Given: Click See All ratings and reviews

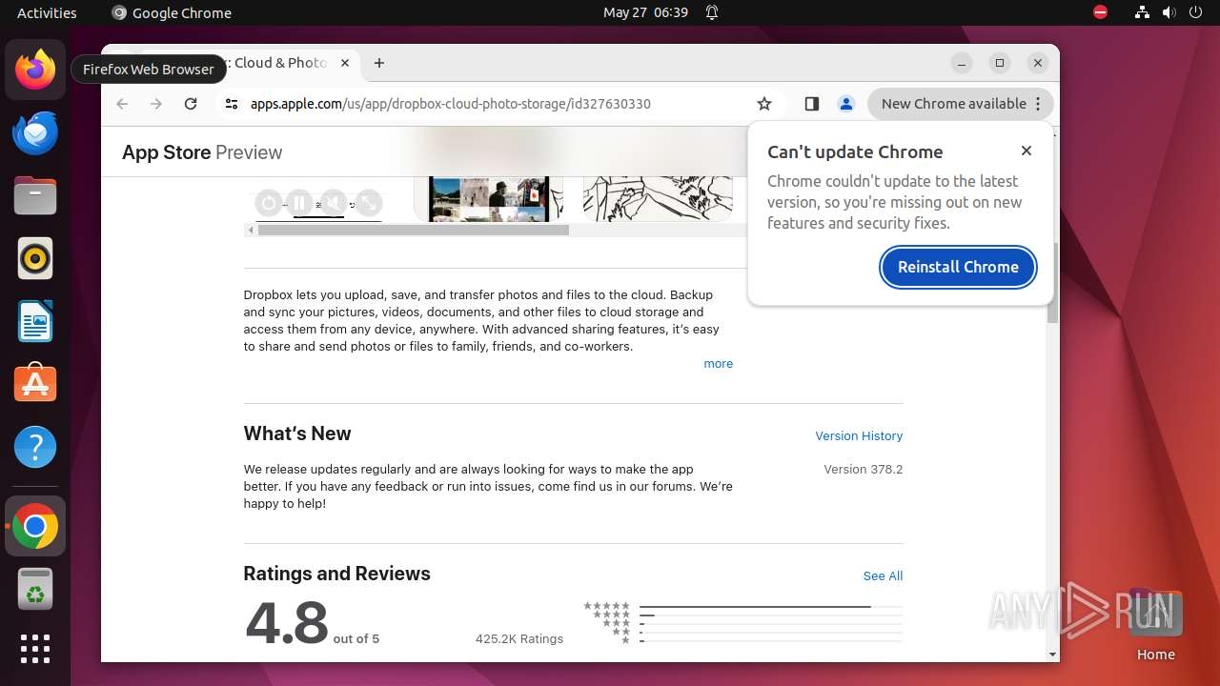Looking at the screenshot, I should click(883, 575).
